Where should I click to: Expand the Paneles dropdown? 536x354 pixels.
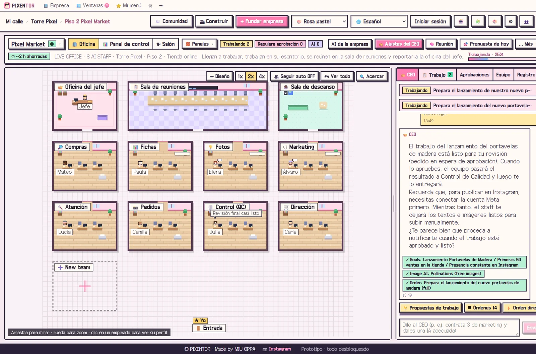[x=200, y=44]
